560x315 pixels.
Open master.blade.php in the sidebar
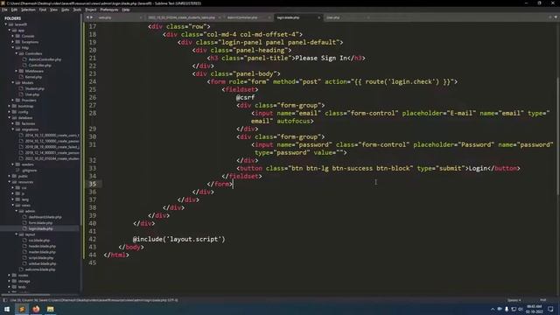click(42, 252)
